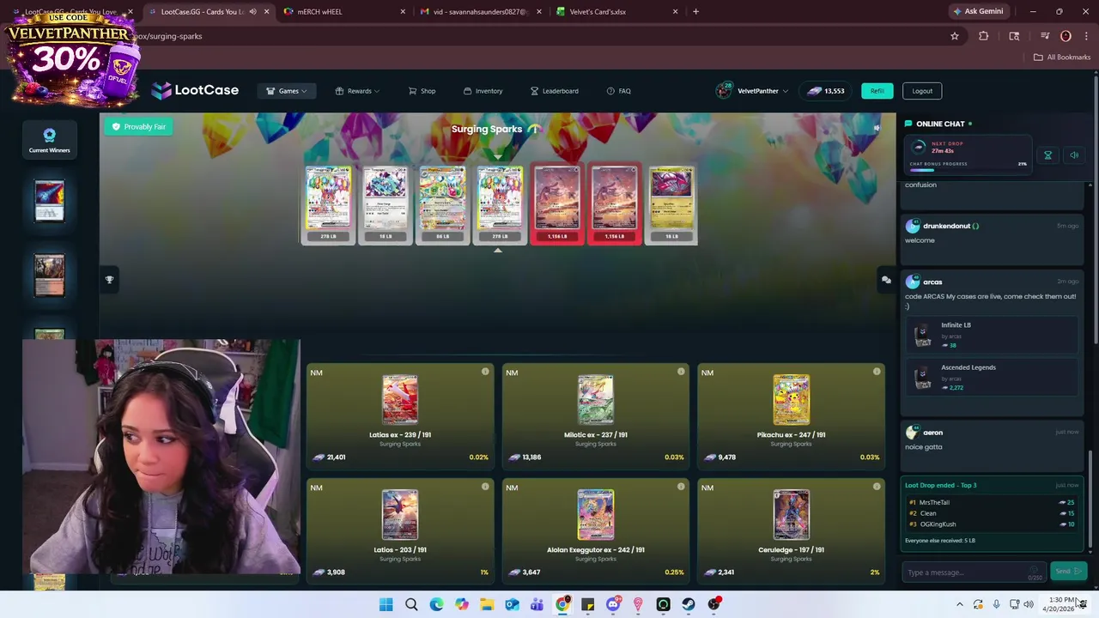Open File Explorer from the taskbar
The image size is (1099, 618).
pyautogui.click(x=487, y=605)
